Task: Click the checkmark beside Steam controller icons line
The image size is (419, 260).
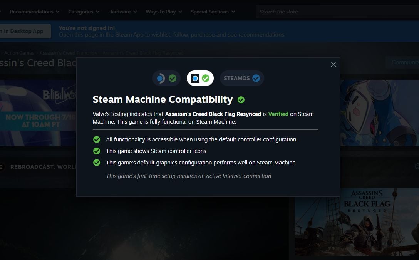Action: 96,151
